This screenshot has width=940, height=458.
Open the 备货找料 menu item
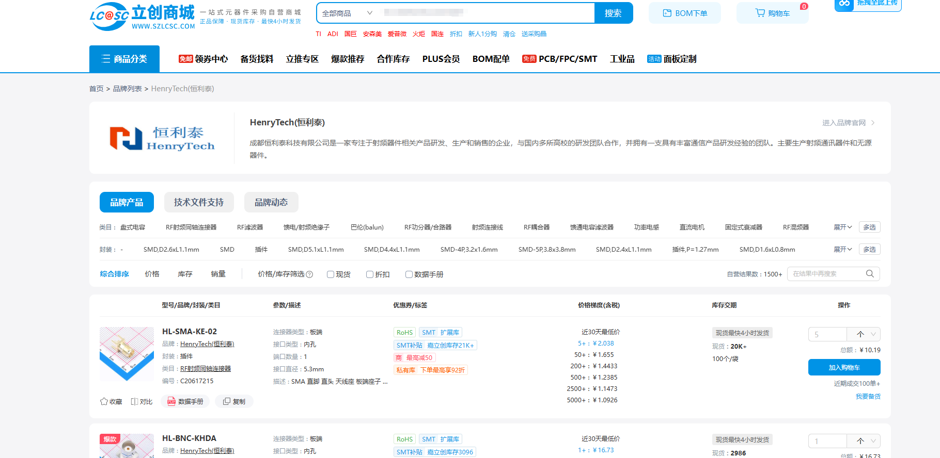click(257, 59)
